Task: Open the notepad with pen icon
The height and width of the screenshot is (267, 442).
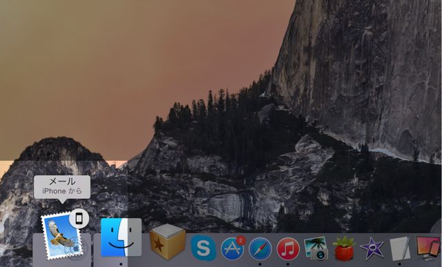Action: pyautogui.click(x=401, y=248)
